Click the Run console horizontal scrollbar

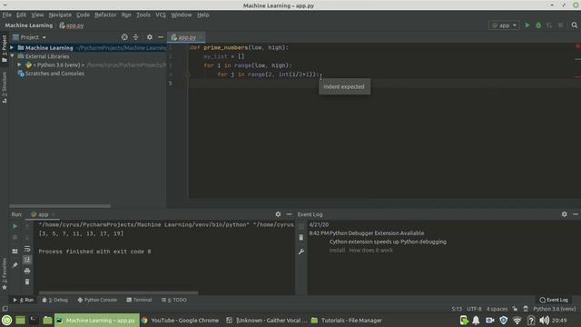point(119,292)
